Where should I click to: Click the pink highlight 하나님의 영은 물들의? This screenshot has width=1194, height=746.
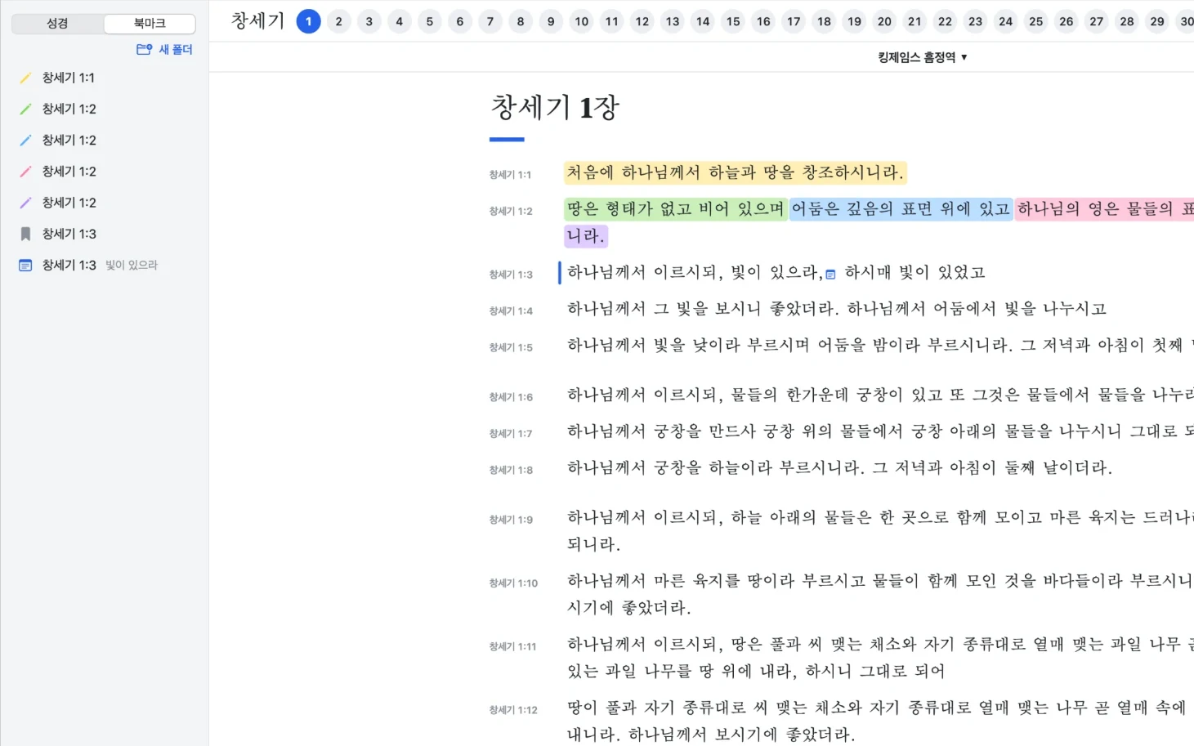[1104, 209]
